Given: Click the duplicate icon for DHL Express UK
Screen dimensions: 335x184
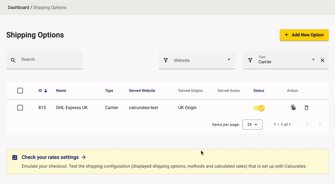Looking at the screenshot, I should coord(293,107).
